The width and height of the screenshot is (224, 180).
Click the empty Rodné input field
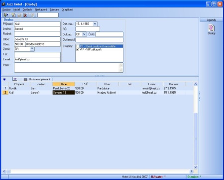point(37,34)
